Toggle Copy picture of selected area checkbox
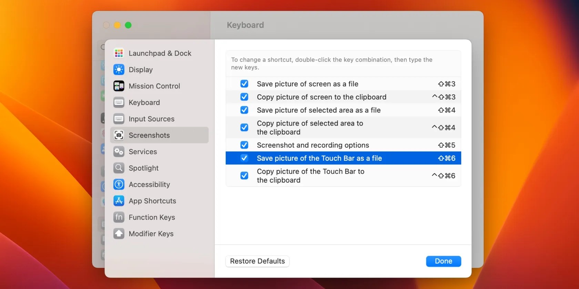 tap(244, 127)
